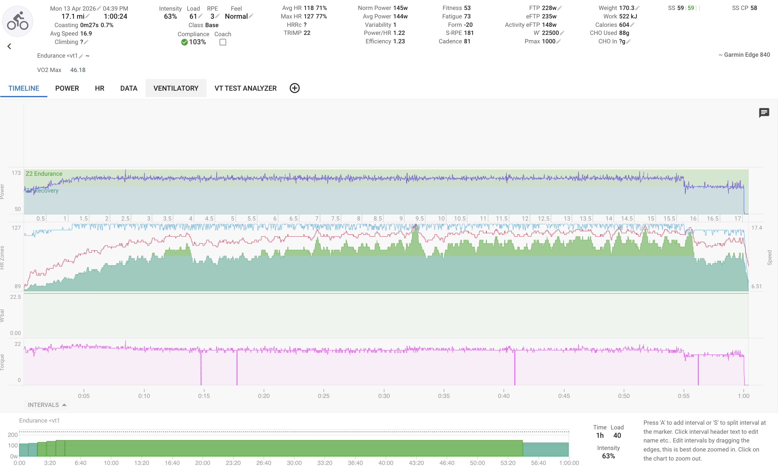Select the long green interval bar
This screenshot has height=473, width=778.
294,448
